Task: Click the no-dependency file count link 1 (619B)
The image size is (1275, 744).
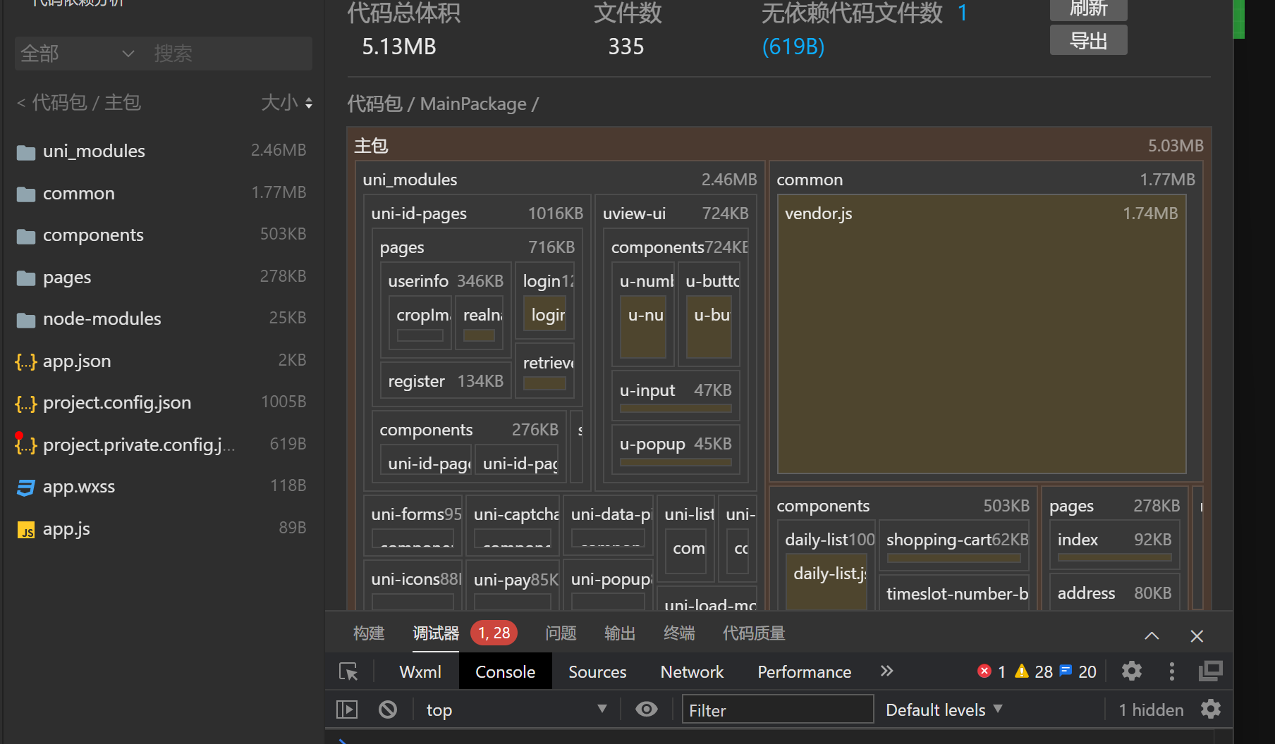Action: tap(793, 46)
